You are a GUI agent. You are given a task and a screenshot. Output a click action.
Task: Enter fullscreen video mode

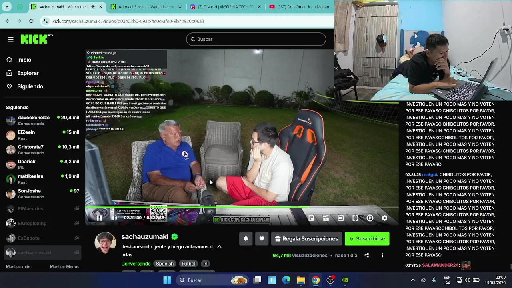tap(355, 218)
